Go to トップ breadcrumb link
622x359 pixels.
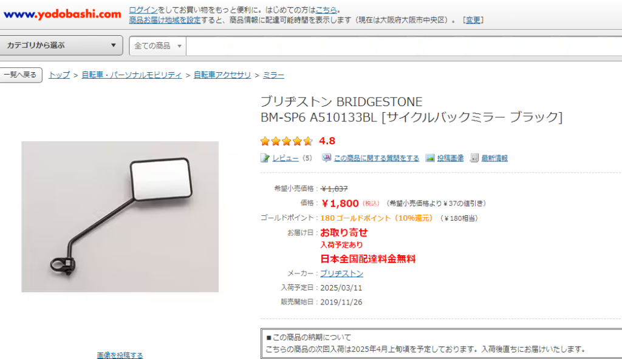59,75
